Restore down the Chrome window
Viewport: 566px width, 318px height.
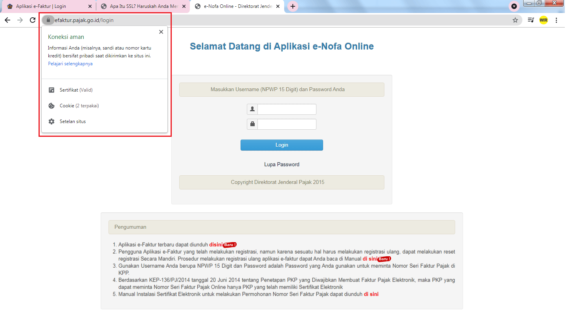click(x=539, y=3)
